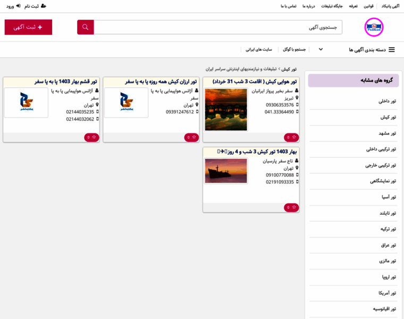Image resolution: width=404 pixels, height=319 pixels.
Task: Select تور نمایشگاهی in similar groups
Action: coord(383,181)
